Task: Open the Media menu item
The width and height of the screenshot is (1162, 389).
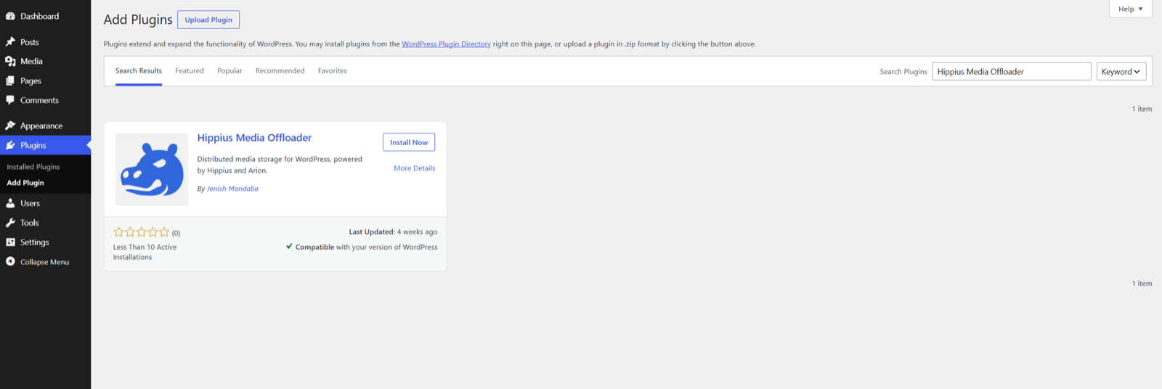Action: [45, 62]
